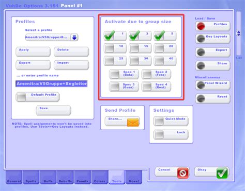Click the envelope icon on the Share button
Viewport: 245px width, 191px height.
point(133,123)
